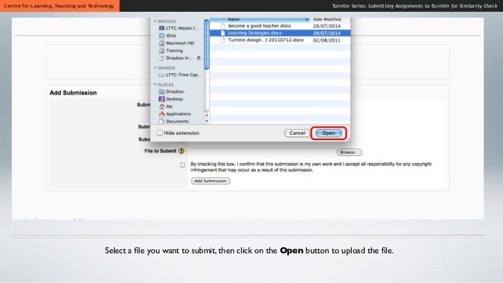The height and width of the screenshot is (283, 503).
Task: Collapse the SHARED sidebar section
Action: tap(155, 68)
